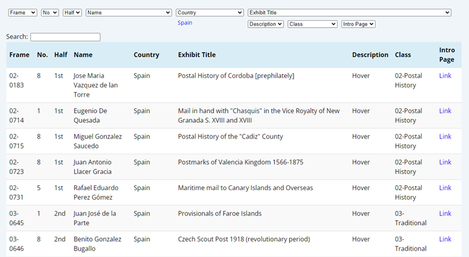Click Hover description in frame 02-0183 row
The width and height of the screenshot is (469, 257).
361,76
